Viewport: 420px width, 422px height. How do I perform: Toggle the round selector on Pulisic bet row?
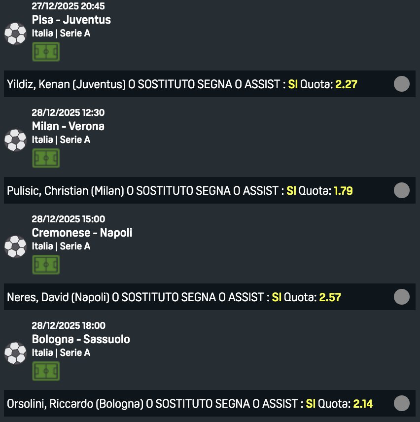[402, 190]
